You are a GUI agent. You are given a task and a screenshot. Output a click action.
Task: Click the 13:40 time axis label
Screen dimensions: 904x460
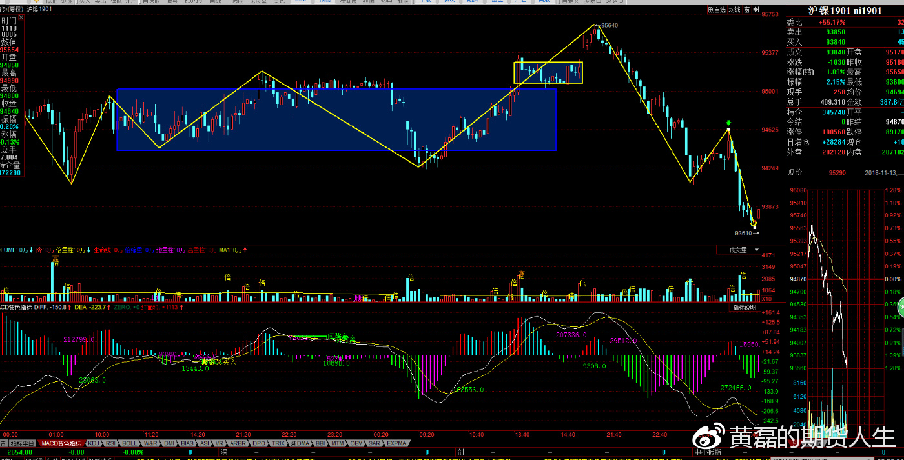click(x=522, y=435)
